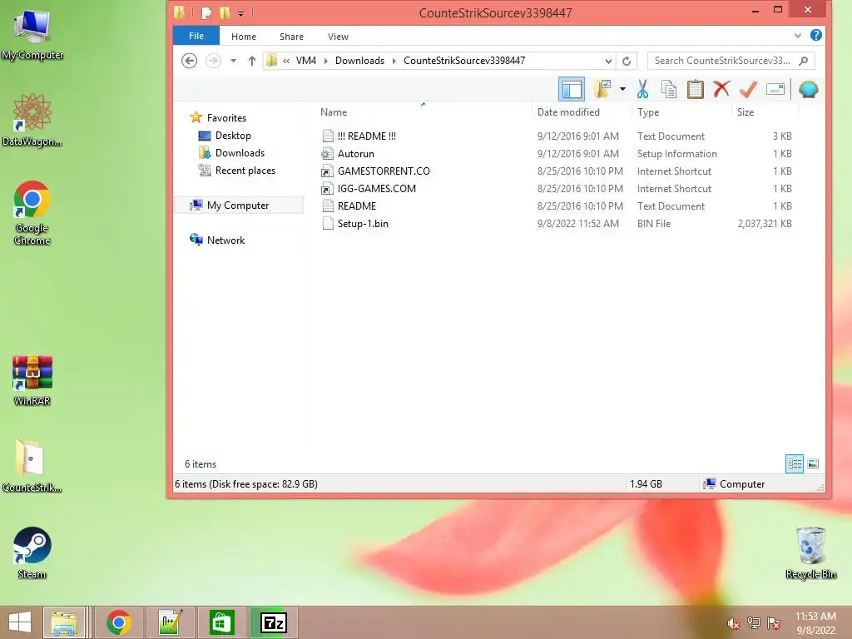The height and width of the screenshot is (639, 852).
Task: Open dropdown arrow next to folder options icon
Action: pos(622,89)
